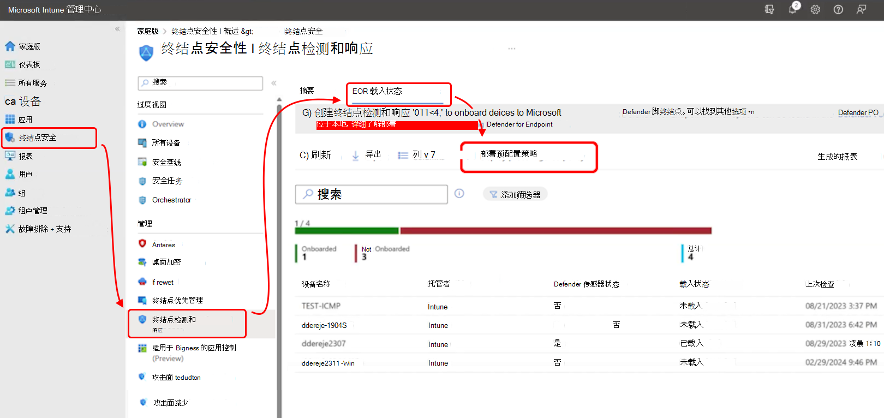Click red Not Onboarded segment of bar

pos(556,231)
